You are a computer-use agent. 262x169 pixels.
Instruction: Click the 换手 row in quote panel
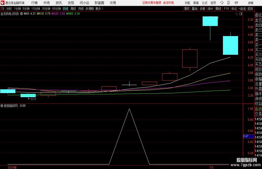258,94
